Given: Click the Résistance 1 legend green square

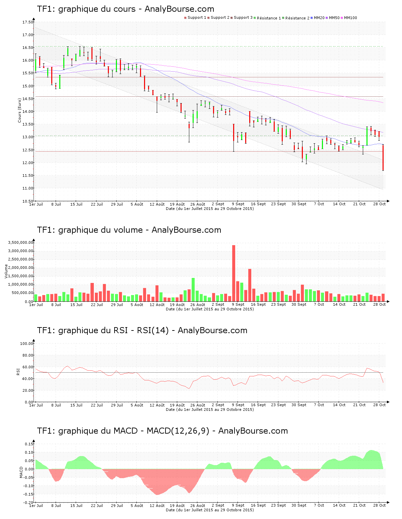Looking at the screenshot, I should coord(255,18).
